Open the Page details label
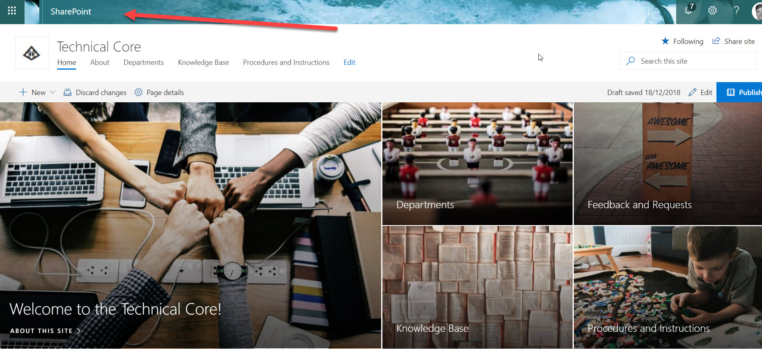The width and height of the screenshot is (762, 362). (165, 93)
